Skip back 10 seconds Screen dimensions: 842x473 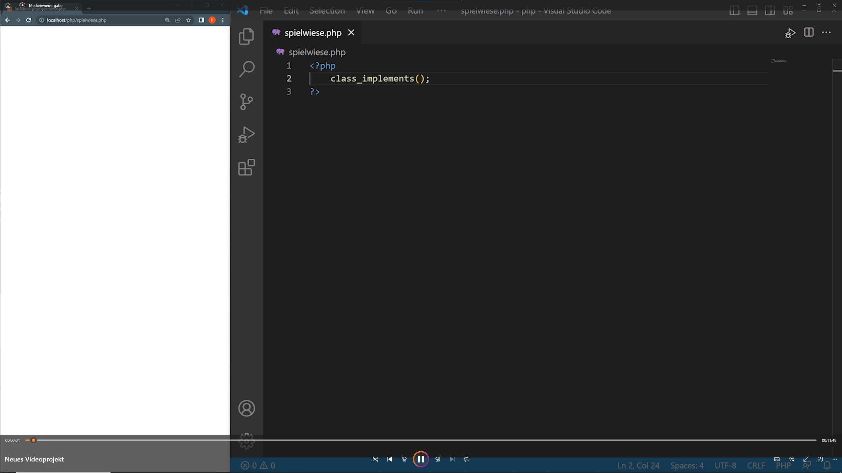click(x=404, y=459)
